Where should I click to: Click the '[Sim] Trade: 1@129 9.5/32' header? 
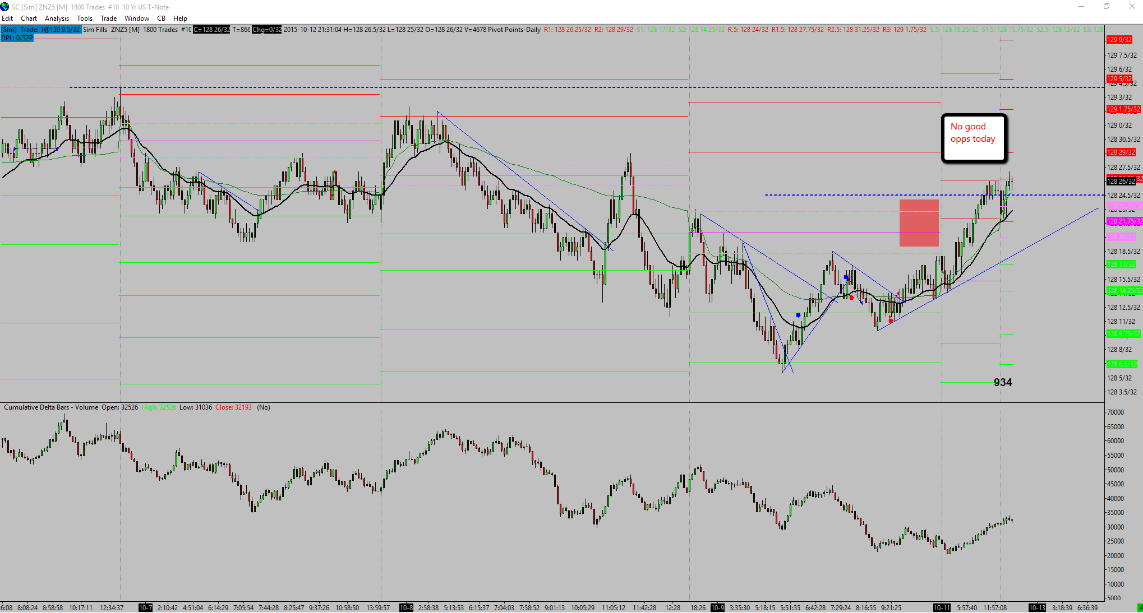41,30
